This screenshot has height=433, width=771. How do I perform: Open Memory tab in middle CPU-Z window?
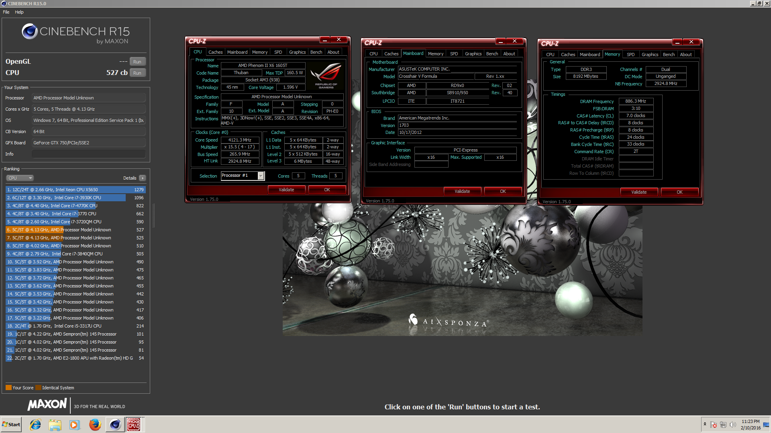436,54
